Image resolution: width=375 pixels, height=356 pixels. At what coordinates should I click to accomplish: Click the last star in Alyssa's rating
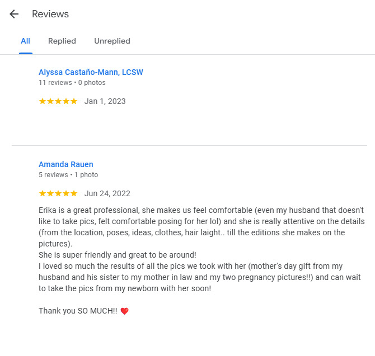coord(74,101)
